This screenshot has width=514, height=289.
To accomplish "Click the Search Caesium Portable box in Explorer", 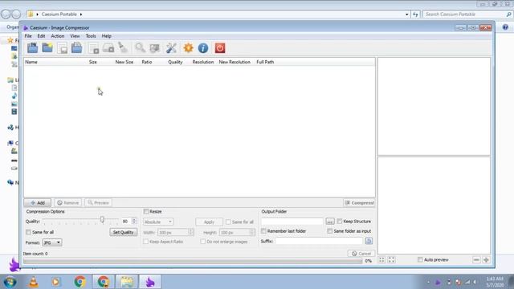I will pyautogui.click(x=467, y=14).
